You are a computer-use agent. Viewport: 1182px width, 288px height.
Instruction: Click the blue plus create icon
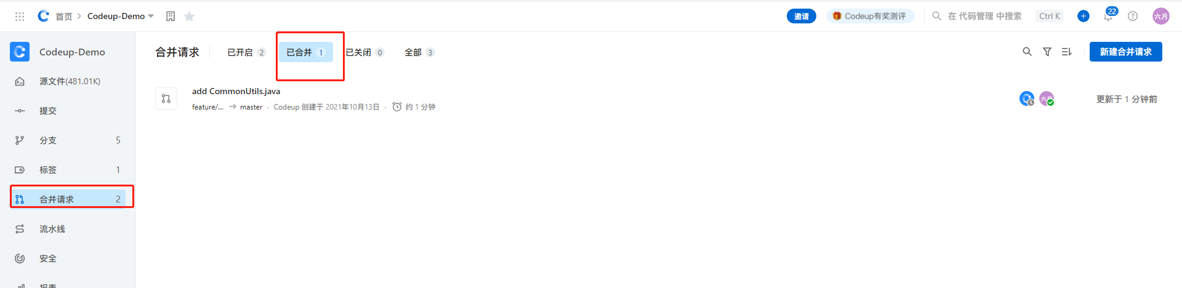(1083, 16)
